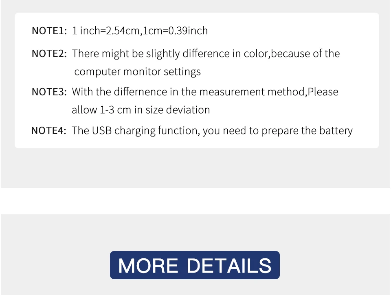Click the 'allow 1-3 cm in size deviation' line
The image size is (391, 295).
click(141, 110)
